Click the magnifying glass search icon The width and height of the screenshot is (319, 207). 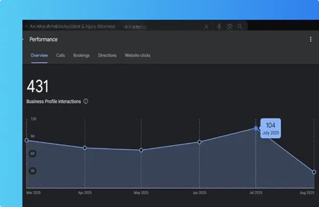click(x=240, y=27)
